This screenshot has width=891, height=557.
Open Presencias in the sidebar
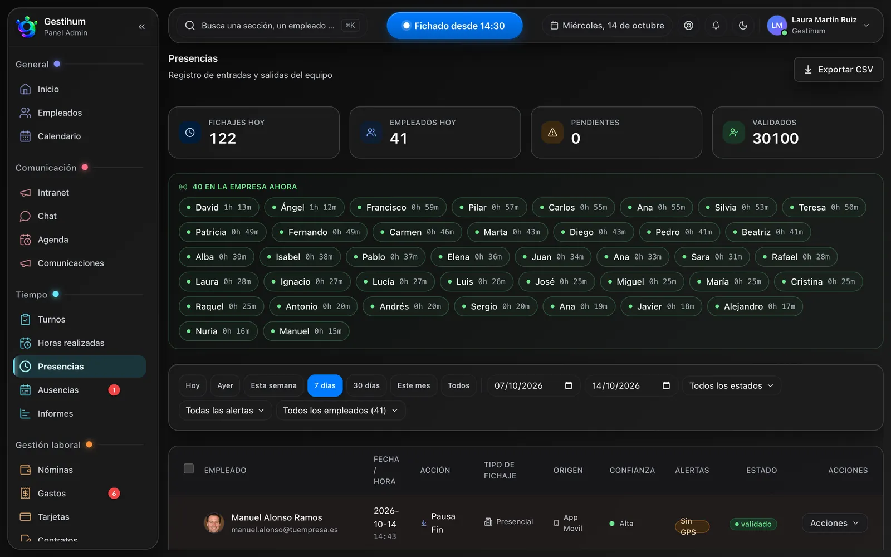pyautogui.click(x=79, y=367)
